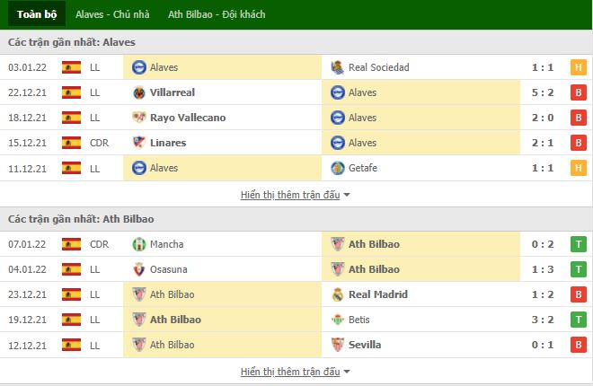This screenshot has width=593, height=386.
Task: Open Real Madrid team name link
Action: coord(378,294)
